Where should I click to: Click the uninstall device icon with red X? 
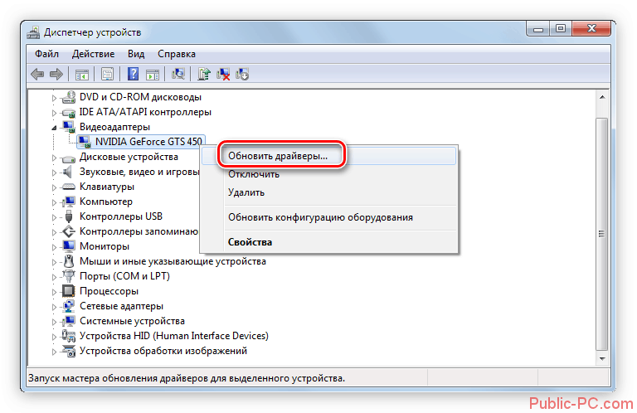pos(223,74)
